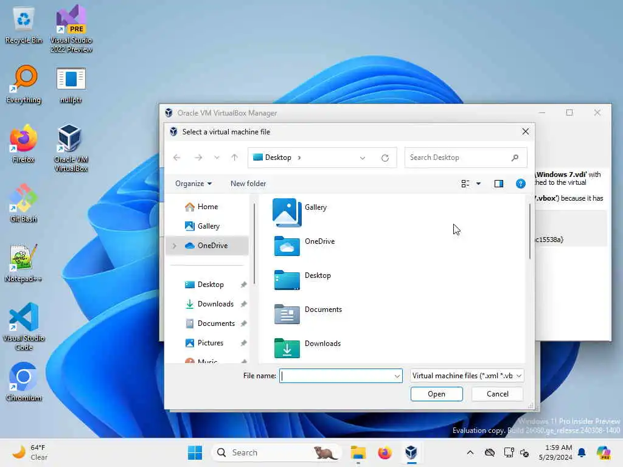Screen dimensions: 623x467
Task: Open pinned Downloads in navigation pane
Action: 211,304
